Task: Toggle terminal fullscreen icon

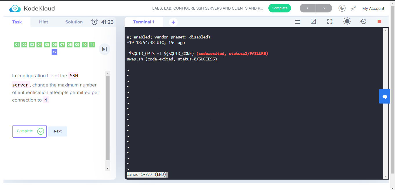Action: (330, 21)
